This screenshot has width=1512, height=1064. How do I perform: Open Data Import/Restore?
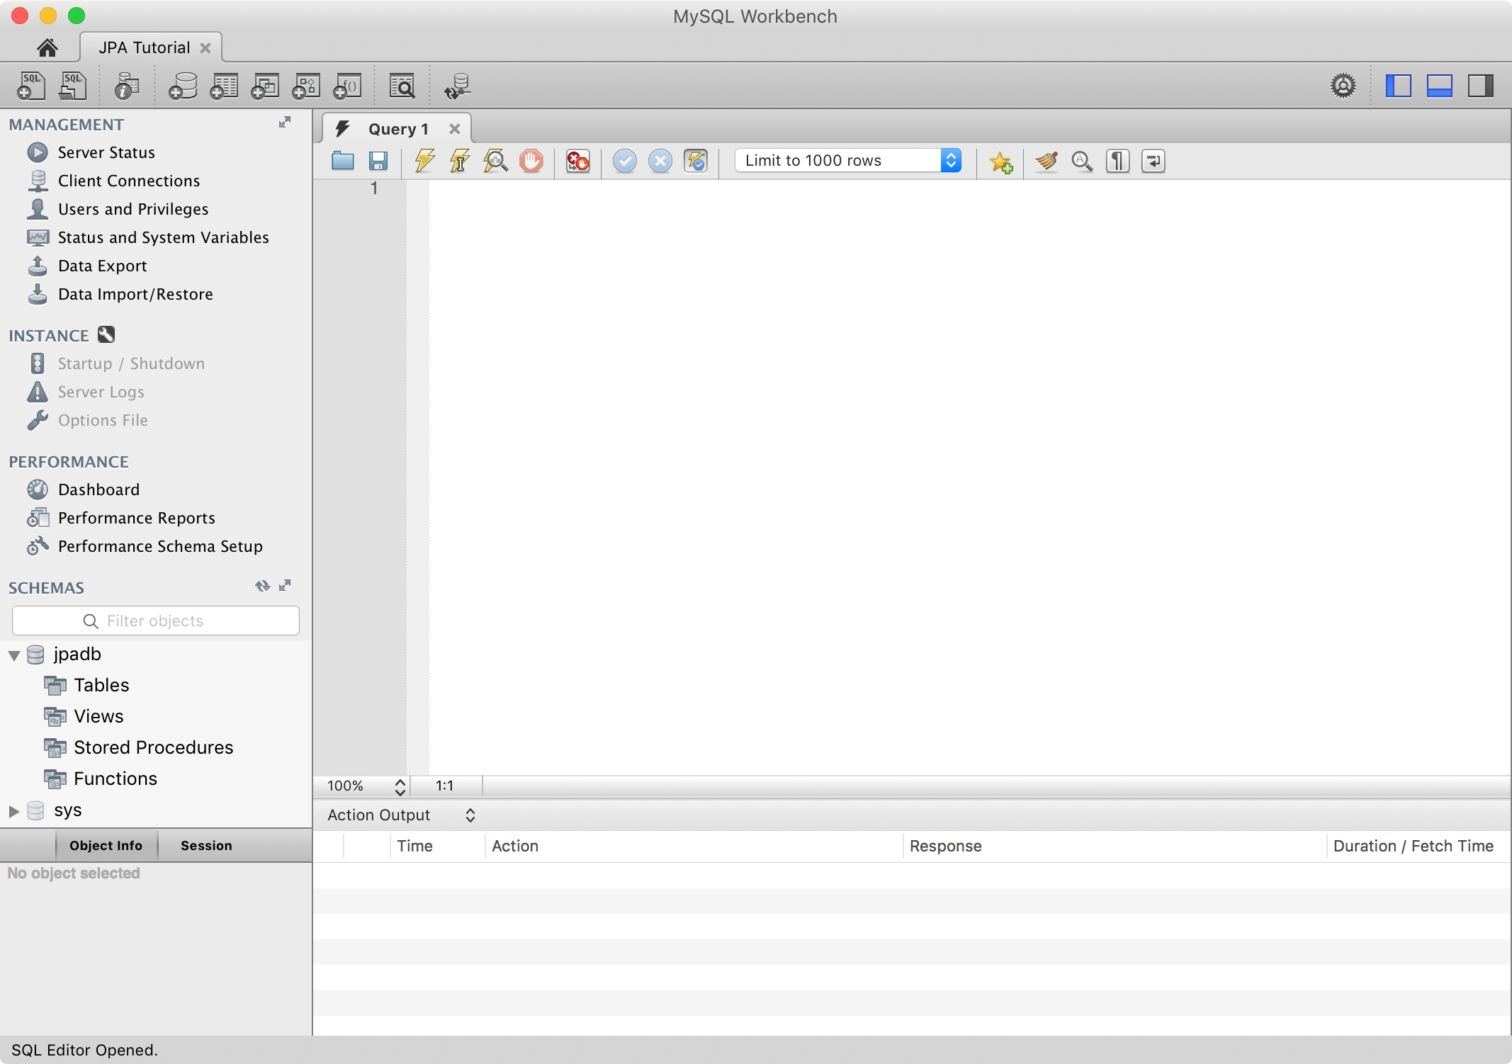[135, 294]
